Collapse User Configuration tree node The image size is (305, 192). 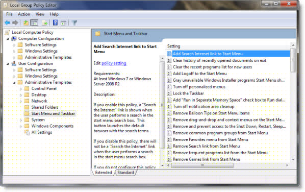(8, 64)
